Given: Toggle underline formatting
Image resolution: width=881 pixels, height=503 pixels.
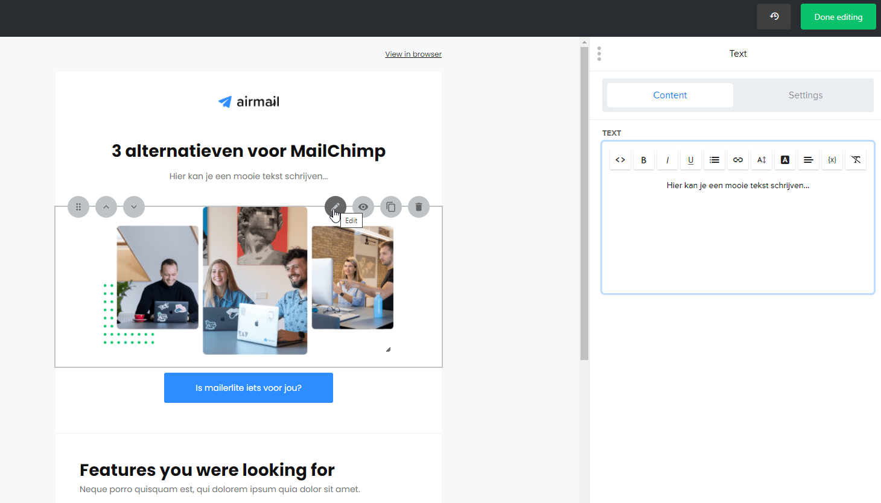Looking at the screenshot, I should (x=691, y=160).
